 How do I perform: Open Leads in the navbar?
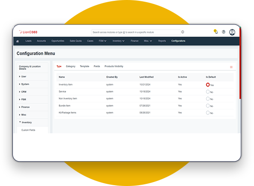(x=28, y=41)
